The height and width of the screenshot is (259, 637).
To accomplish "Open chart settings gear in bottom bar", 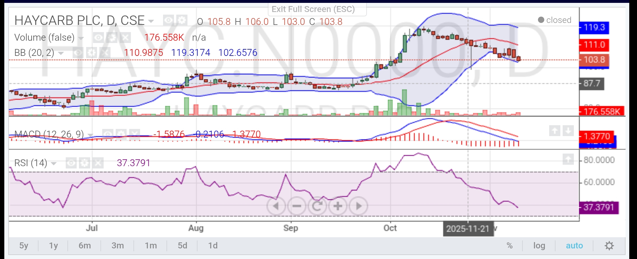I will [x=609, y=246].
